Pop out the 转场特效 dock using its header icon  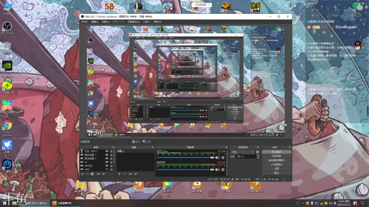[258, 147]
